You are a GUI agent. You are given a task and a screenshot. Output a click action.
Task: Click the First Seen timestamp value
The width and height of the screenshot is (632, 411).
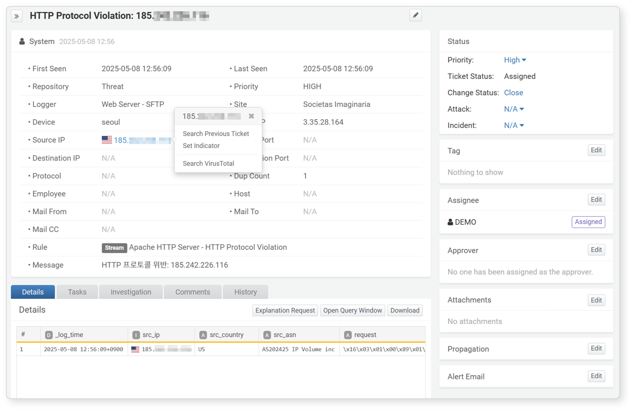(136, 69)
